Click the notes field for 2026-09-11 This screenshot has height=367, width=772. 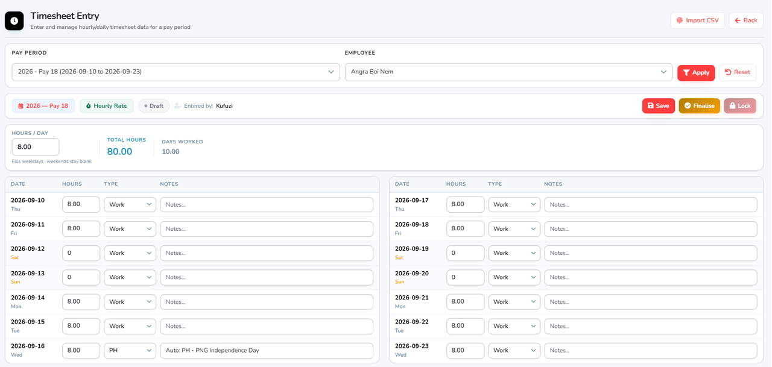point(267,228)
